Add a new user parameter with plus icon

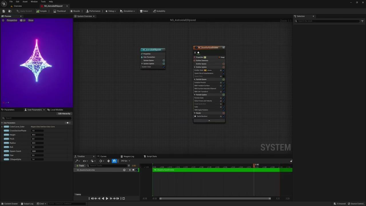point(67,123)
